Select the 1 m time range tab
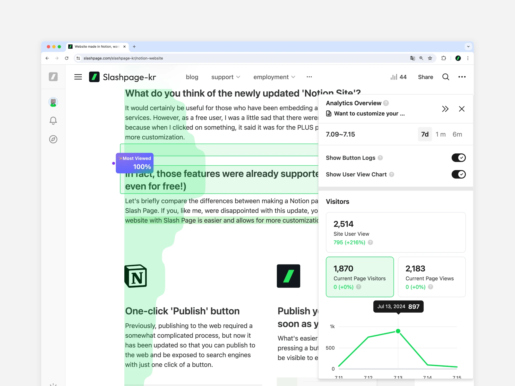The height and width of the screenshot is (386, 515). (441, 134)
